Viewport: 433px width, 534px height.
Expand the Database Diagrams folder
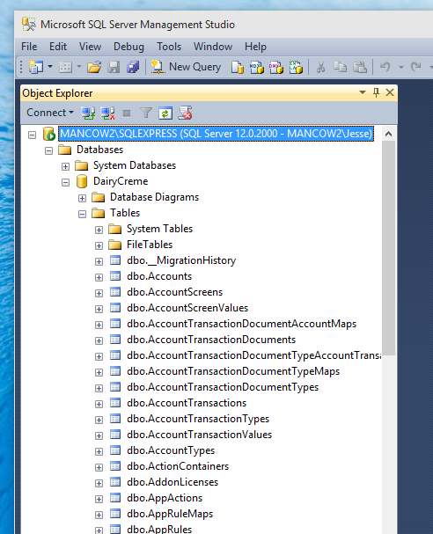[82, 198]
